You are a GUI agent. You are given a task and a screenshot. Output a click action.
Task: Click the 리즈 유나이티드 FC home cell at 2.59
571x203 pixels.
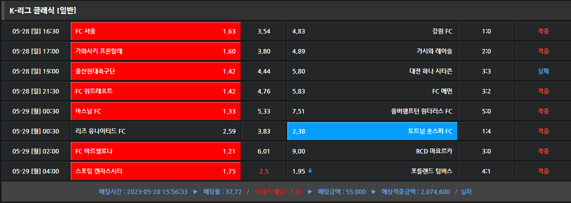(x=155, y=131)
